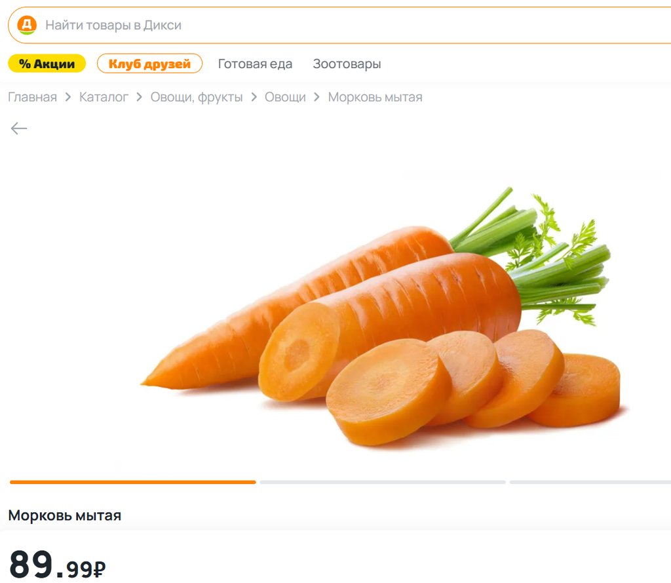Click chevron after Овощи, фрукты breadcrumb
This screenshot has height=583, width=671.
(x=254, y=97)
